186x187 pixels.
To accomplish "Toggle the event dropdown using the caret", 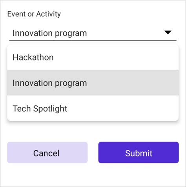I will pos(168,32).
